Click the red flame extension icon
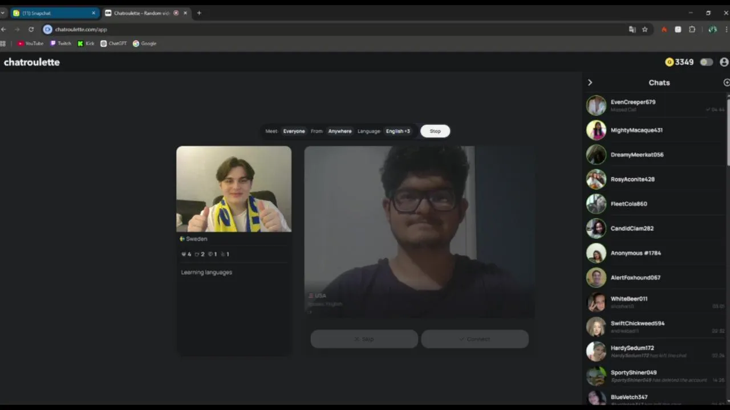This screenshot has width=730, height=410. click(x=664, y=29)
